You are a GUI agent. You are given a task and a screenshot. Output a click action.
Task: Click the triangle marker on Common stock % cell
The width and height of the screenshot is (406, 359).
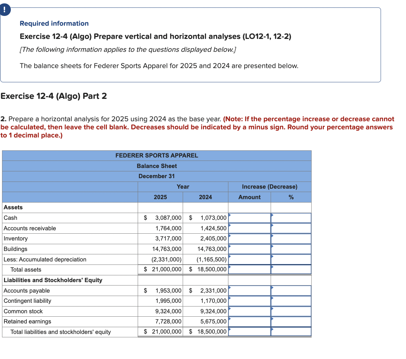tap(272, 309)
